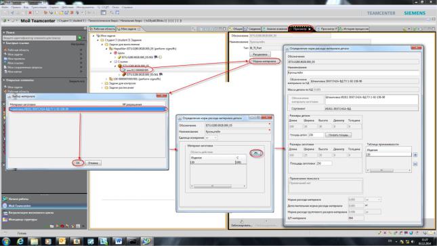Collapse 'Студент 3' inbox tree node
The image size is (437, 246).
tap(98, 40)
